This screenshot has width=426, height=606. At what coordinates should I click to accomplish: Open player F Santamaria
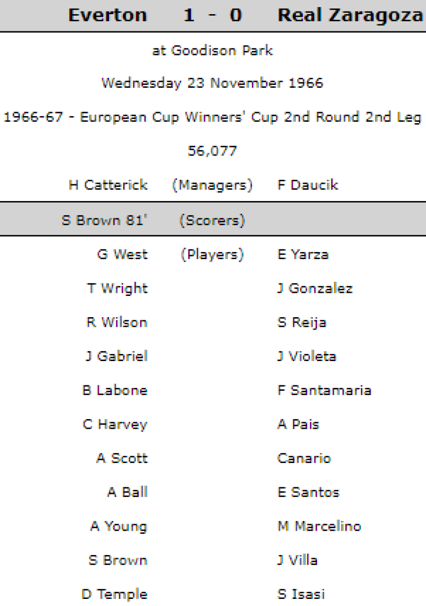click(x=325, y=390)
